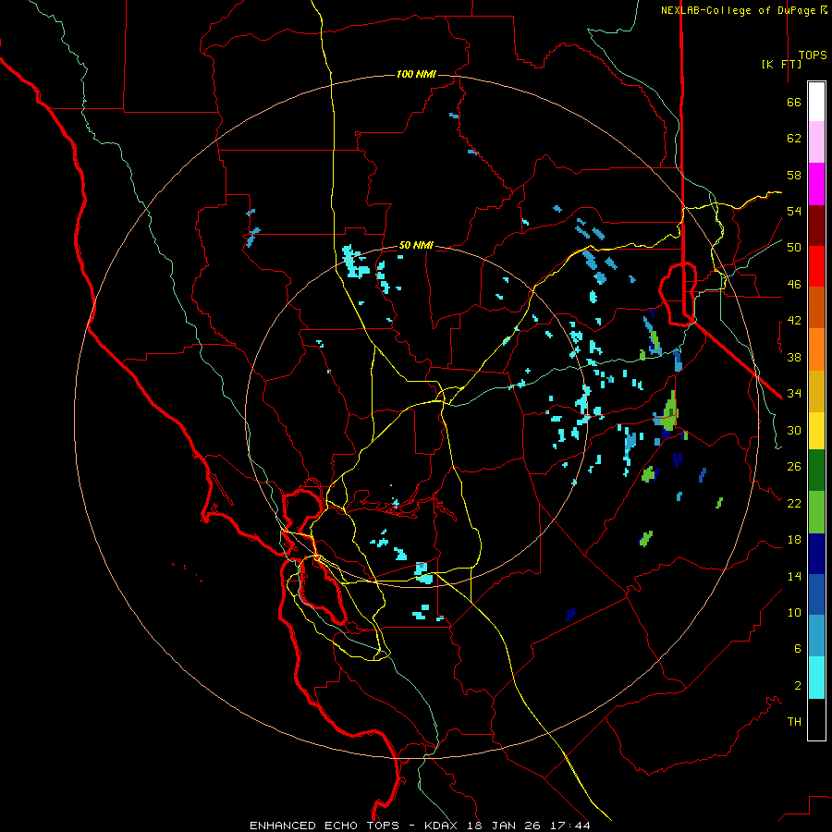Click the 50 NMI range ring label
This screenshot has width=832, height=832.
pyautogui.click(x=416, y=245)
